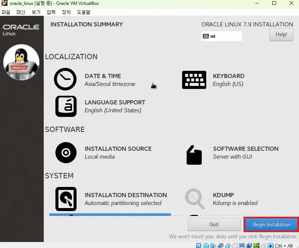Open the 머신 menu
This screenshot has width=299, height=248.
(x=21, y=12)
